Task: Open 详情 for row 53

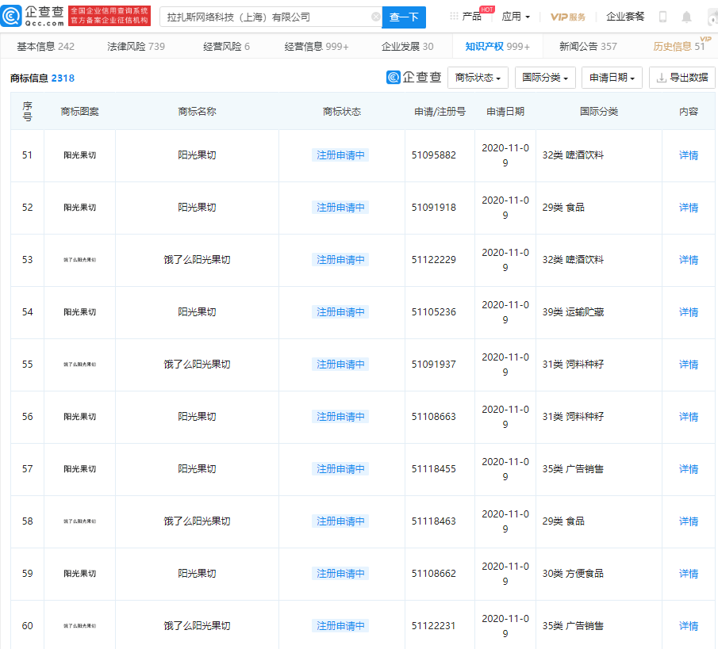Action: (x=688, y=260)
